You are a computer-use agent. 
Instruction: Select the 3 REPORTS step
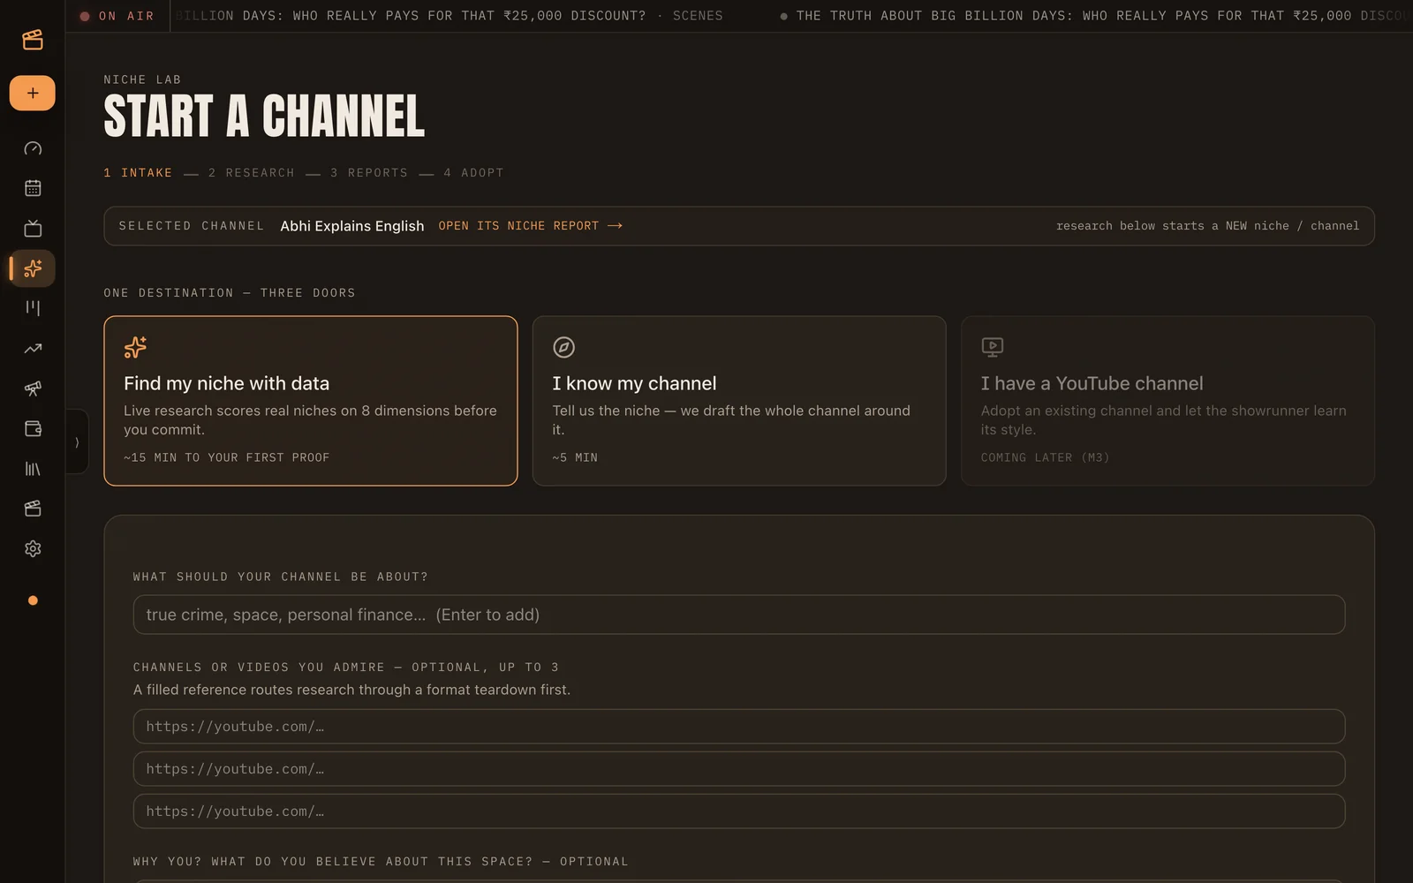[x=369, y=173]
